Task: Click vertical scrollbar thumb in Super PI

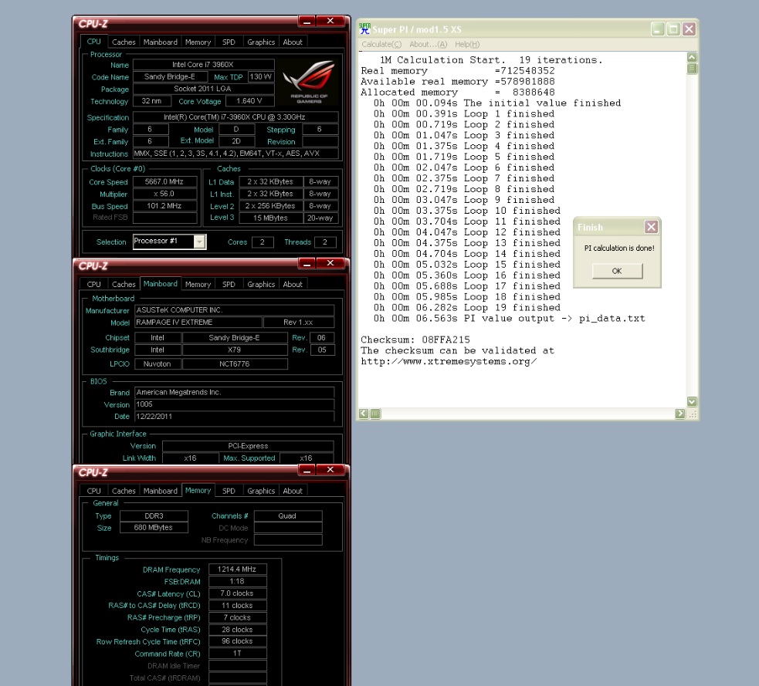Action: 692,68
